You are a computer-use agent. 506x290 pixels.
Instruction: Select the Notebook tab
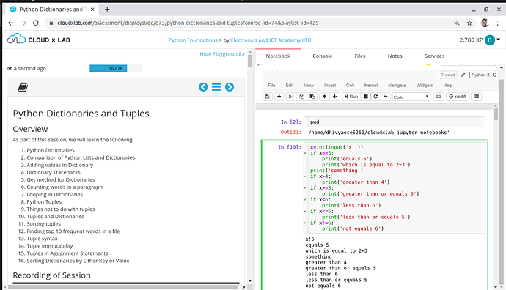tap(278, 56)
